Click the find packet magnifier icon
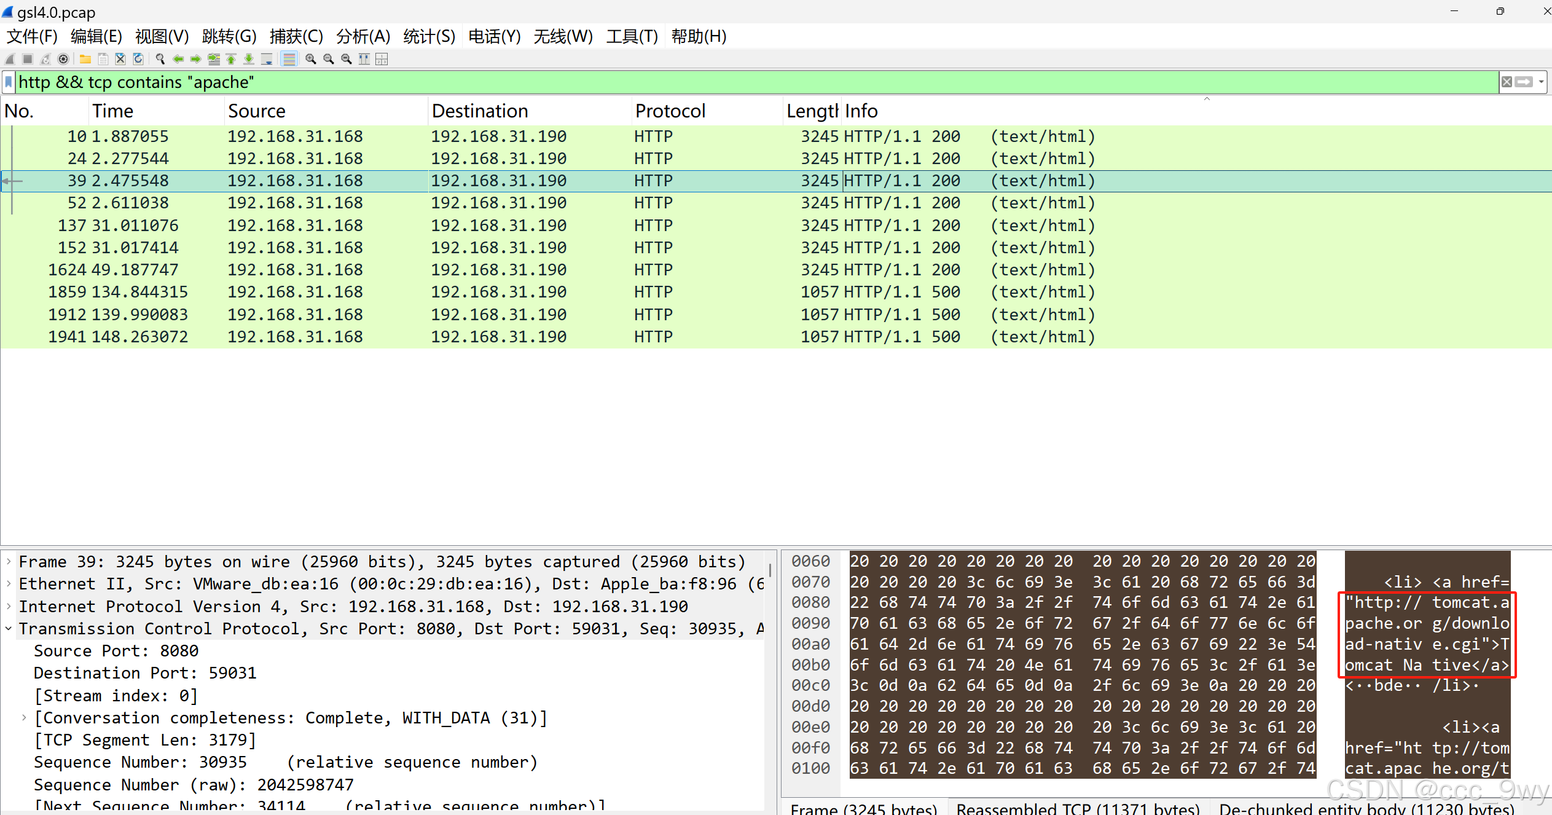The width and height of the screenshot is (1552, 815). click(x=160, y=59)
